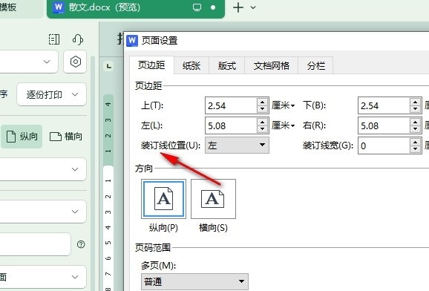Increase the 左(L) margin with up arrow

[263, 122]
